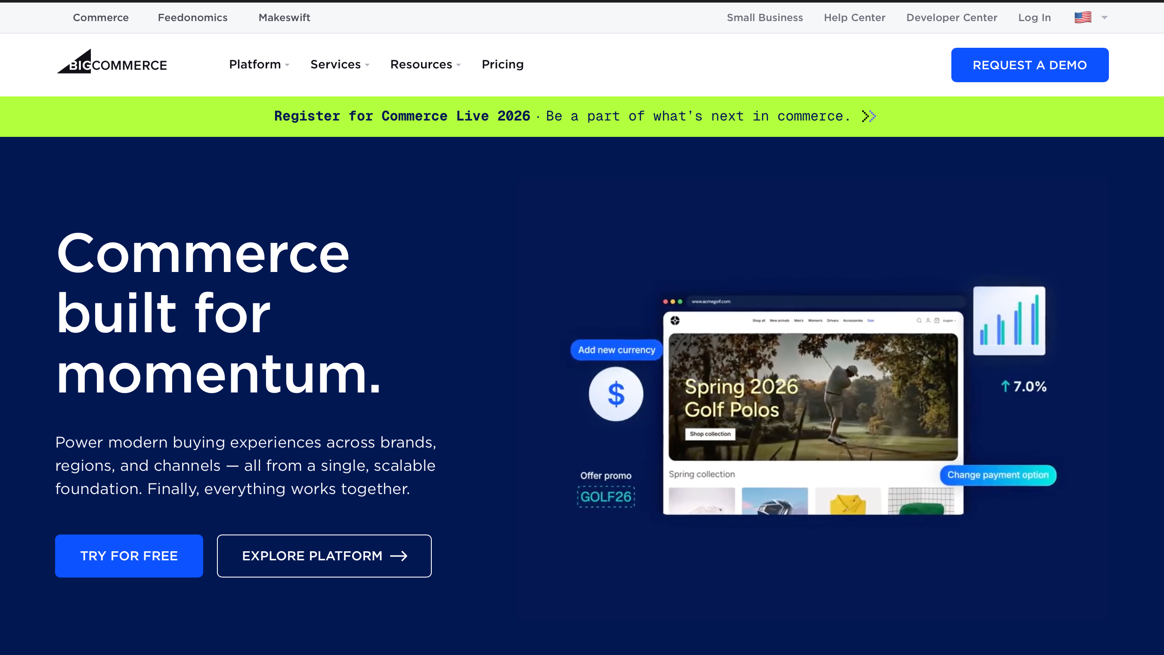This screenshot has height=655, width=1164.
Task: Click the US flag icon
Action: pyautogui.click(x=1083, y=17)
